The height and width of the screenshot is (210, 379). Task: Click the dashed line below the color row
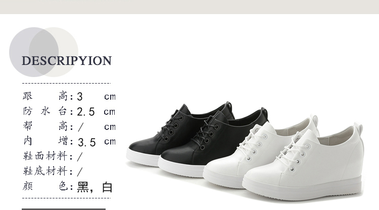pos(67,198)
